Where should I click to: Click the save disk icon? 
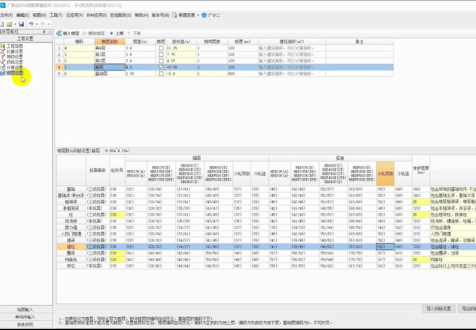(x=21, y=24)
